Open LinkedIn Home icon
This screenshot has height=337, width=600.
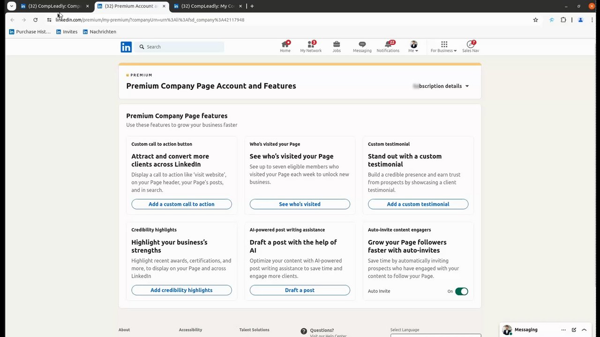[x=285, y=44]
